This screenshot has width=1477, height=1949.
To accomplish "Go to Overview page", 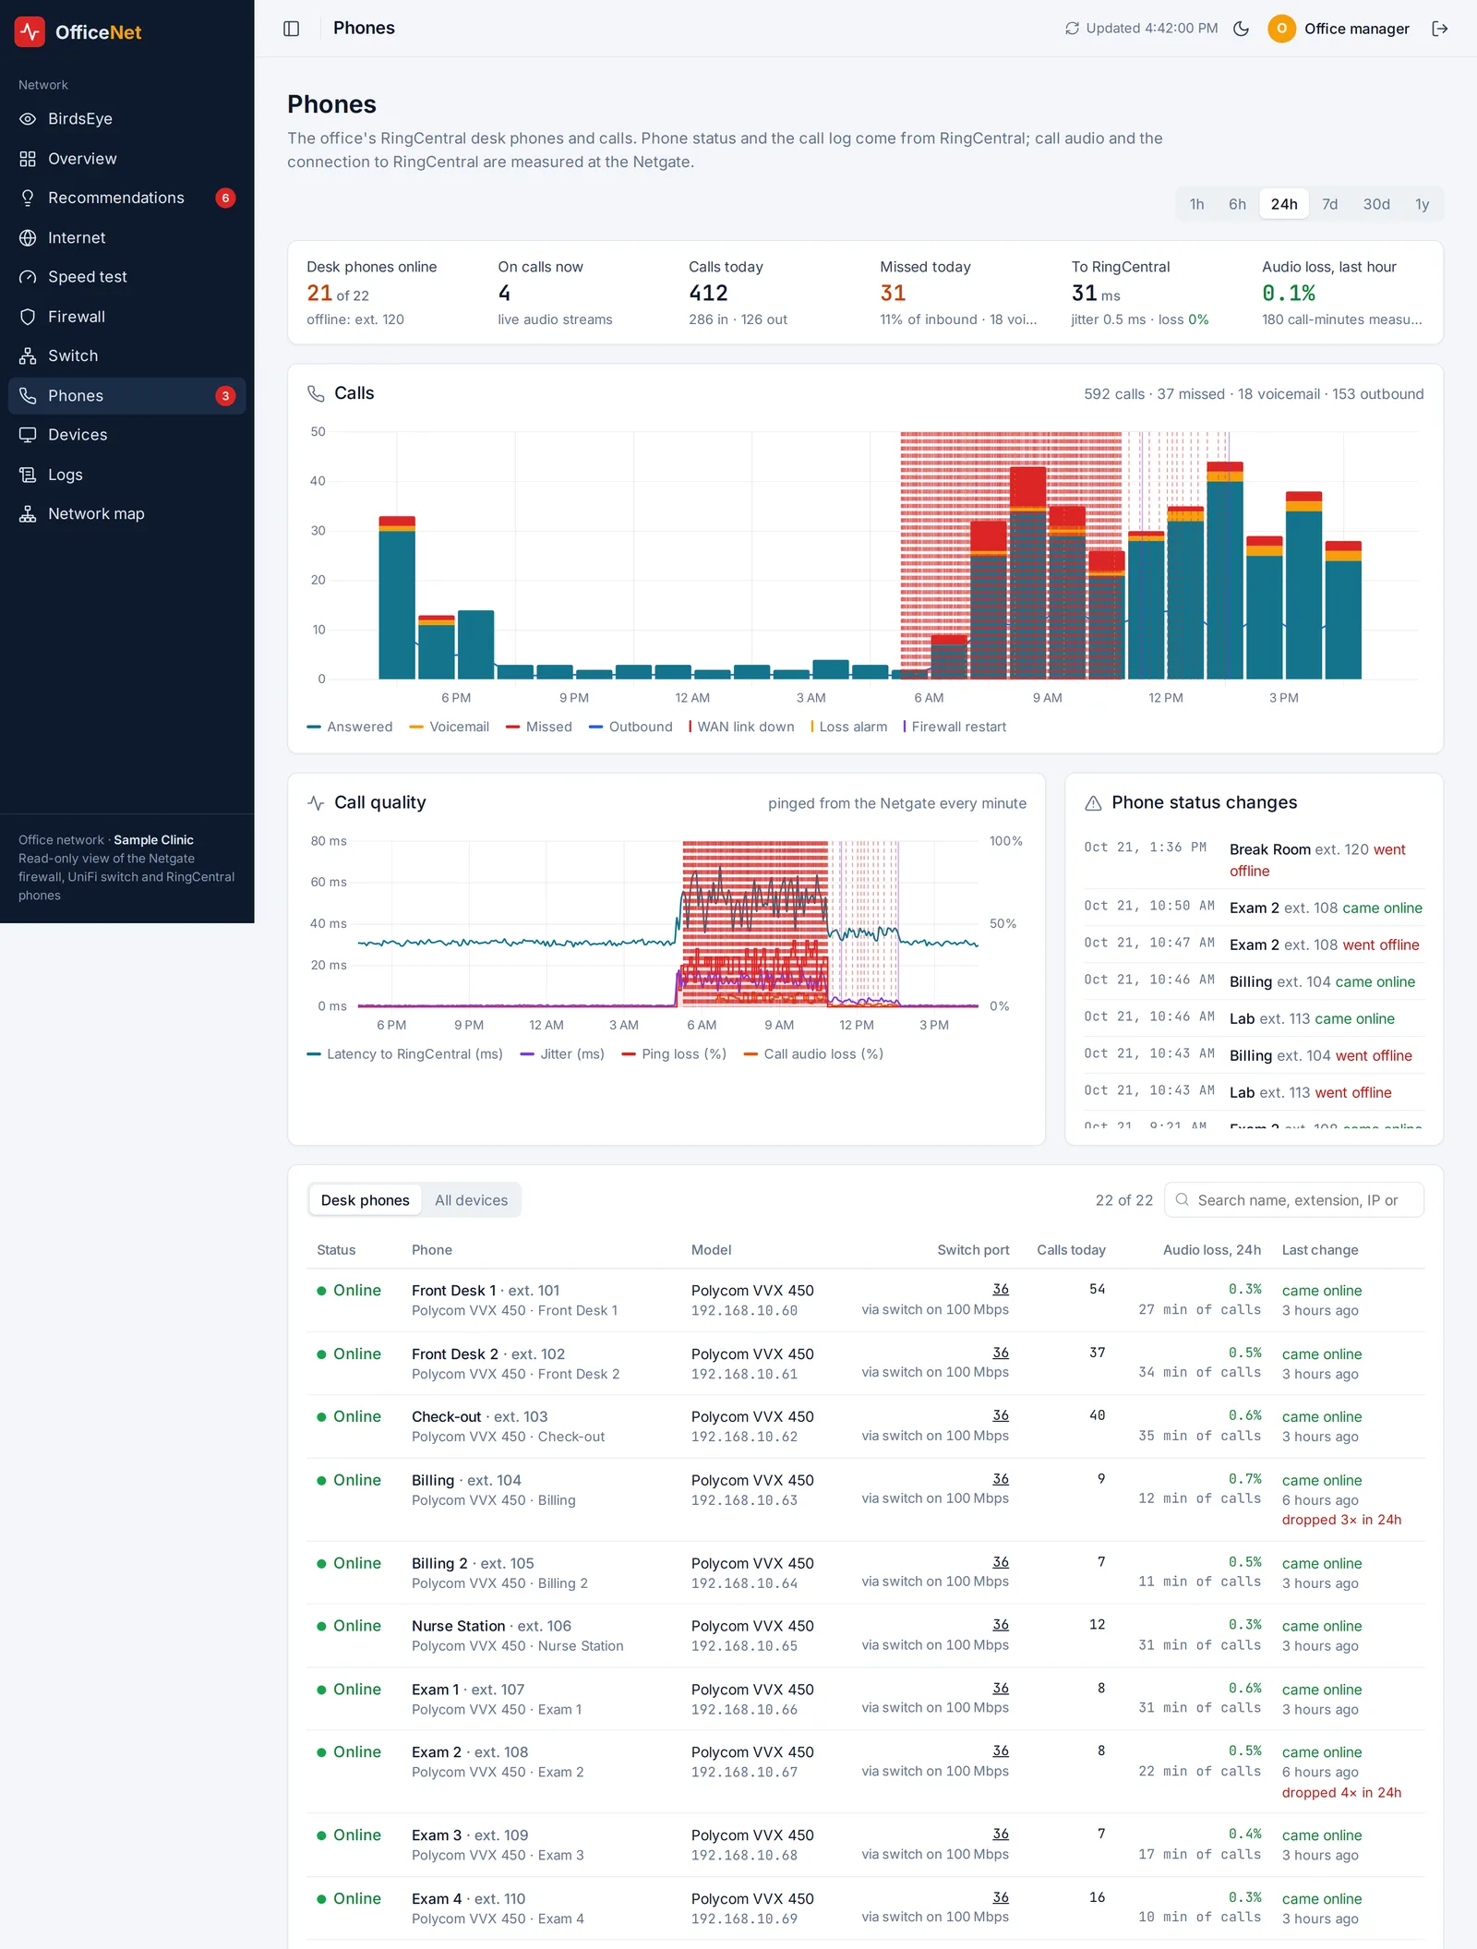I will coord(127,159).
